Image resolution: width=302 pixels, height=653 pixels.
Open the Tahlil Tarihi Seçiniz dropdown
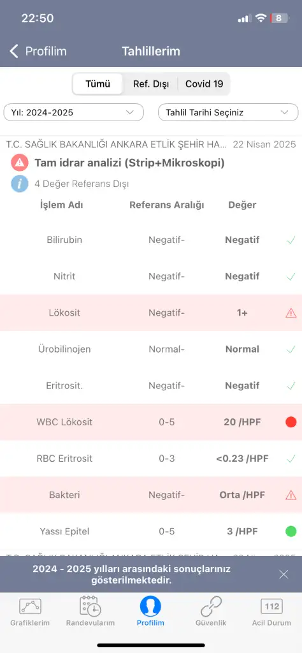click(x=228, y=112)
